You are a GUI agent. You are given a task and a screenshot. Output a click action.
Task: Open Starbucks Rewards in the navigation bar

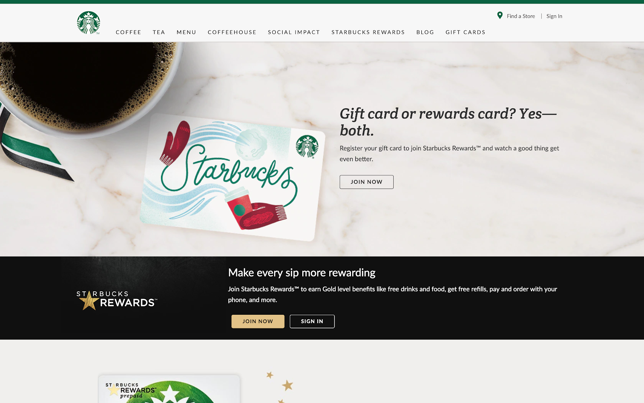click(x=368, y=32)
